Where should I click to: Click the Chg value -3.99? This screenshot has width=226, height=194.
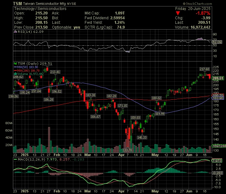point(206,18)
